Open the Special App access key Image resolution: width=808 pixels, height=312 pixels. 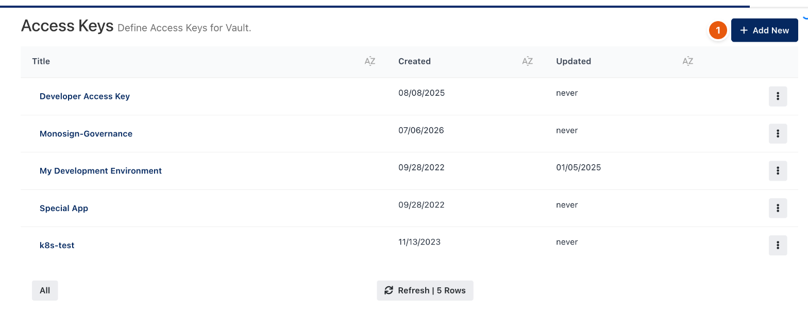pos(64,209)
